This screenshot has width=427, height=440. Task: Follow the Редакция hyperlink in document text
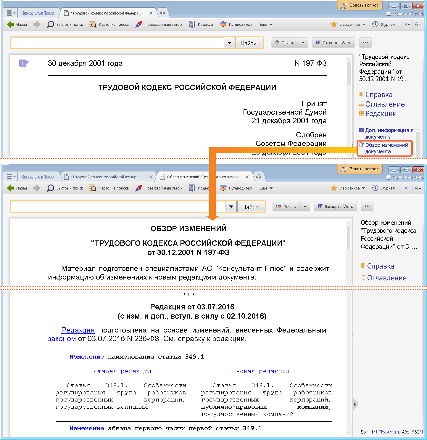pos(78,330)
